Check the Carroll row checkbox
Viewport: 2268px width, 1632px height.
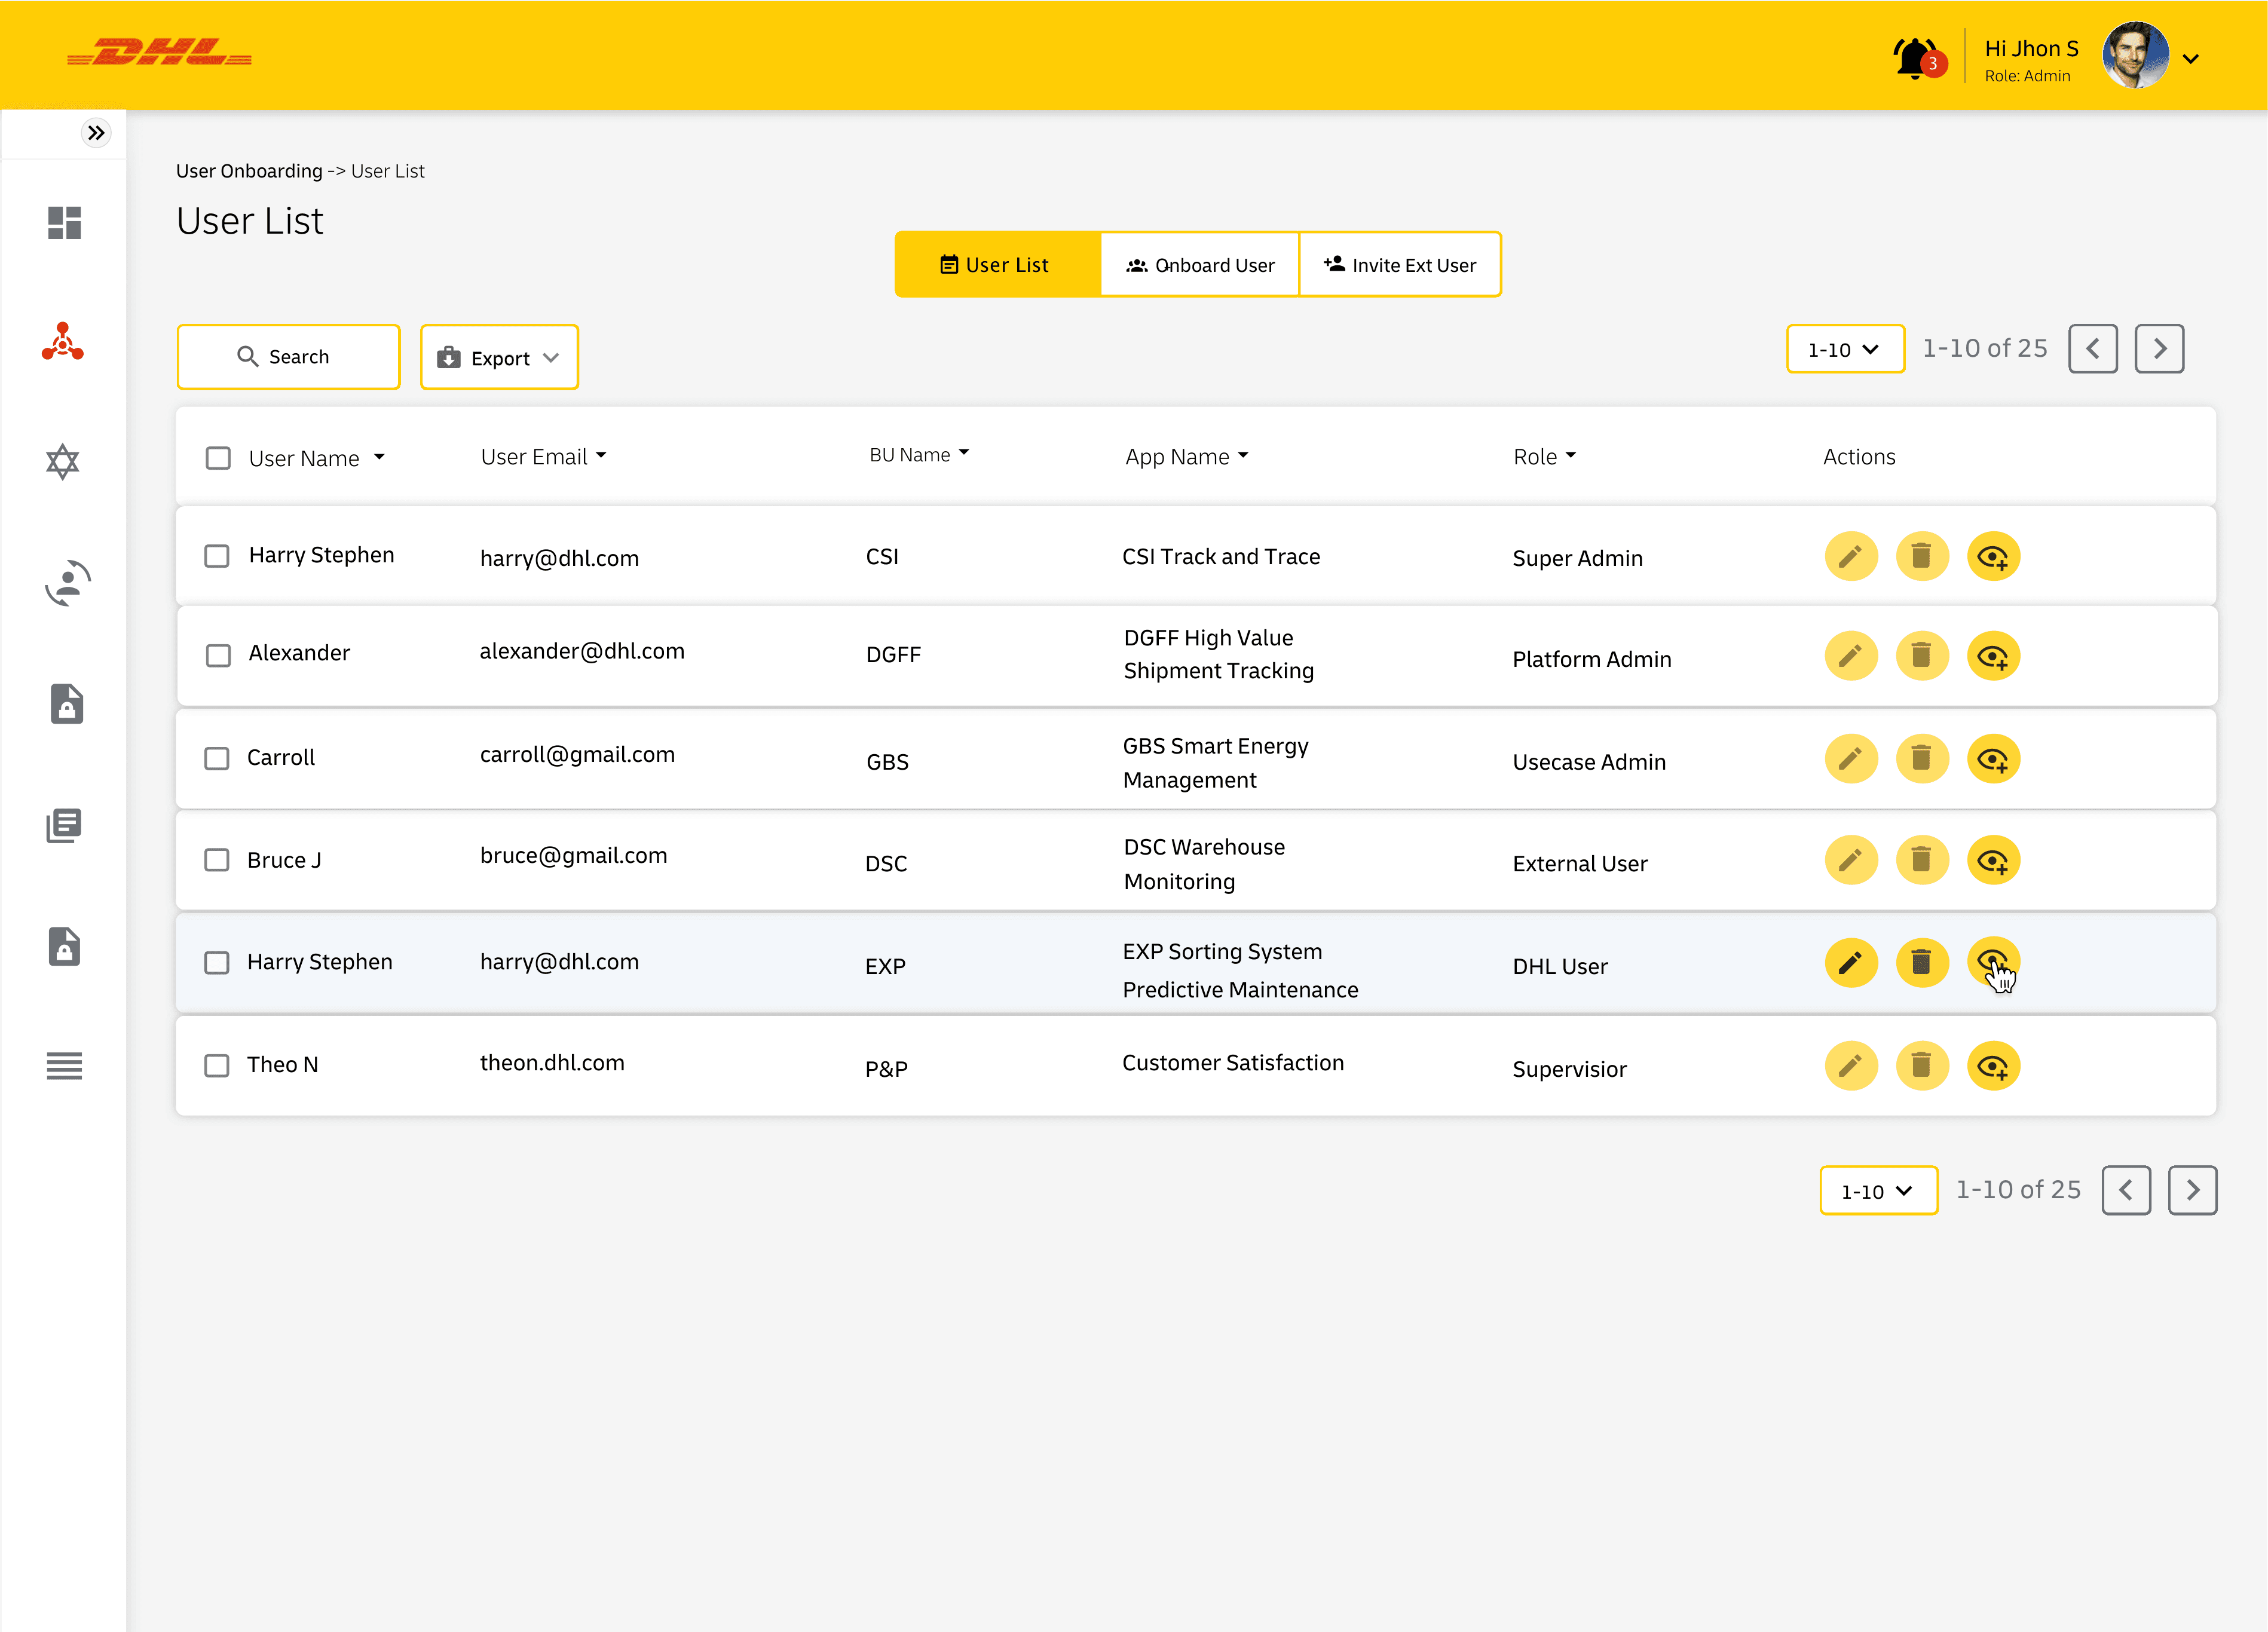pos(217,758)
